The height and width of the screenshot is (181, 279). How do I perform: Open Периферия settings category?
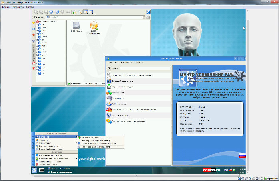[x=138, y=98]
